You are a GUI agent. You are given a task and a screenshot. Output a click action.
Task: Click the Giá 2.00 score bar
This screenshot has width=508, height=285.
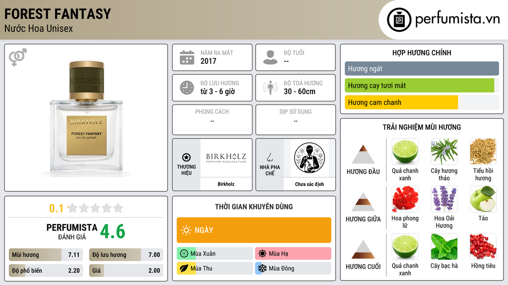tap(126, 271)
